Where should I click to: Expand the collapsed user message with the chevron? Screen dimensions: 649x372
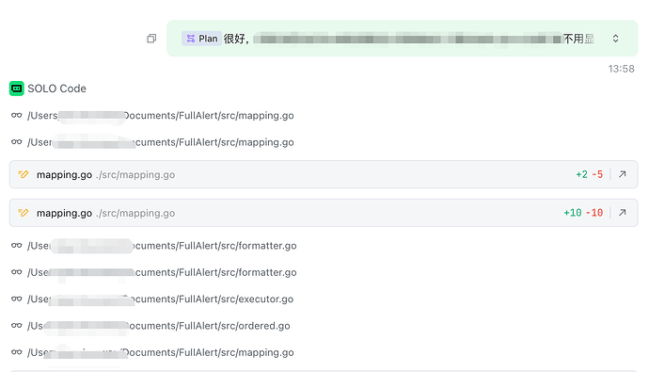pyautogui.click(x=615, y=39)
